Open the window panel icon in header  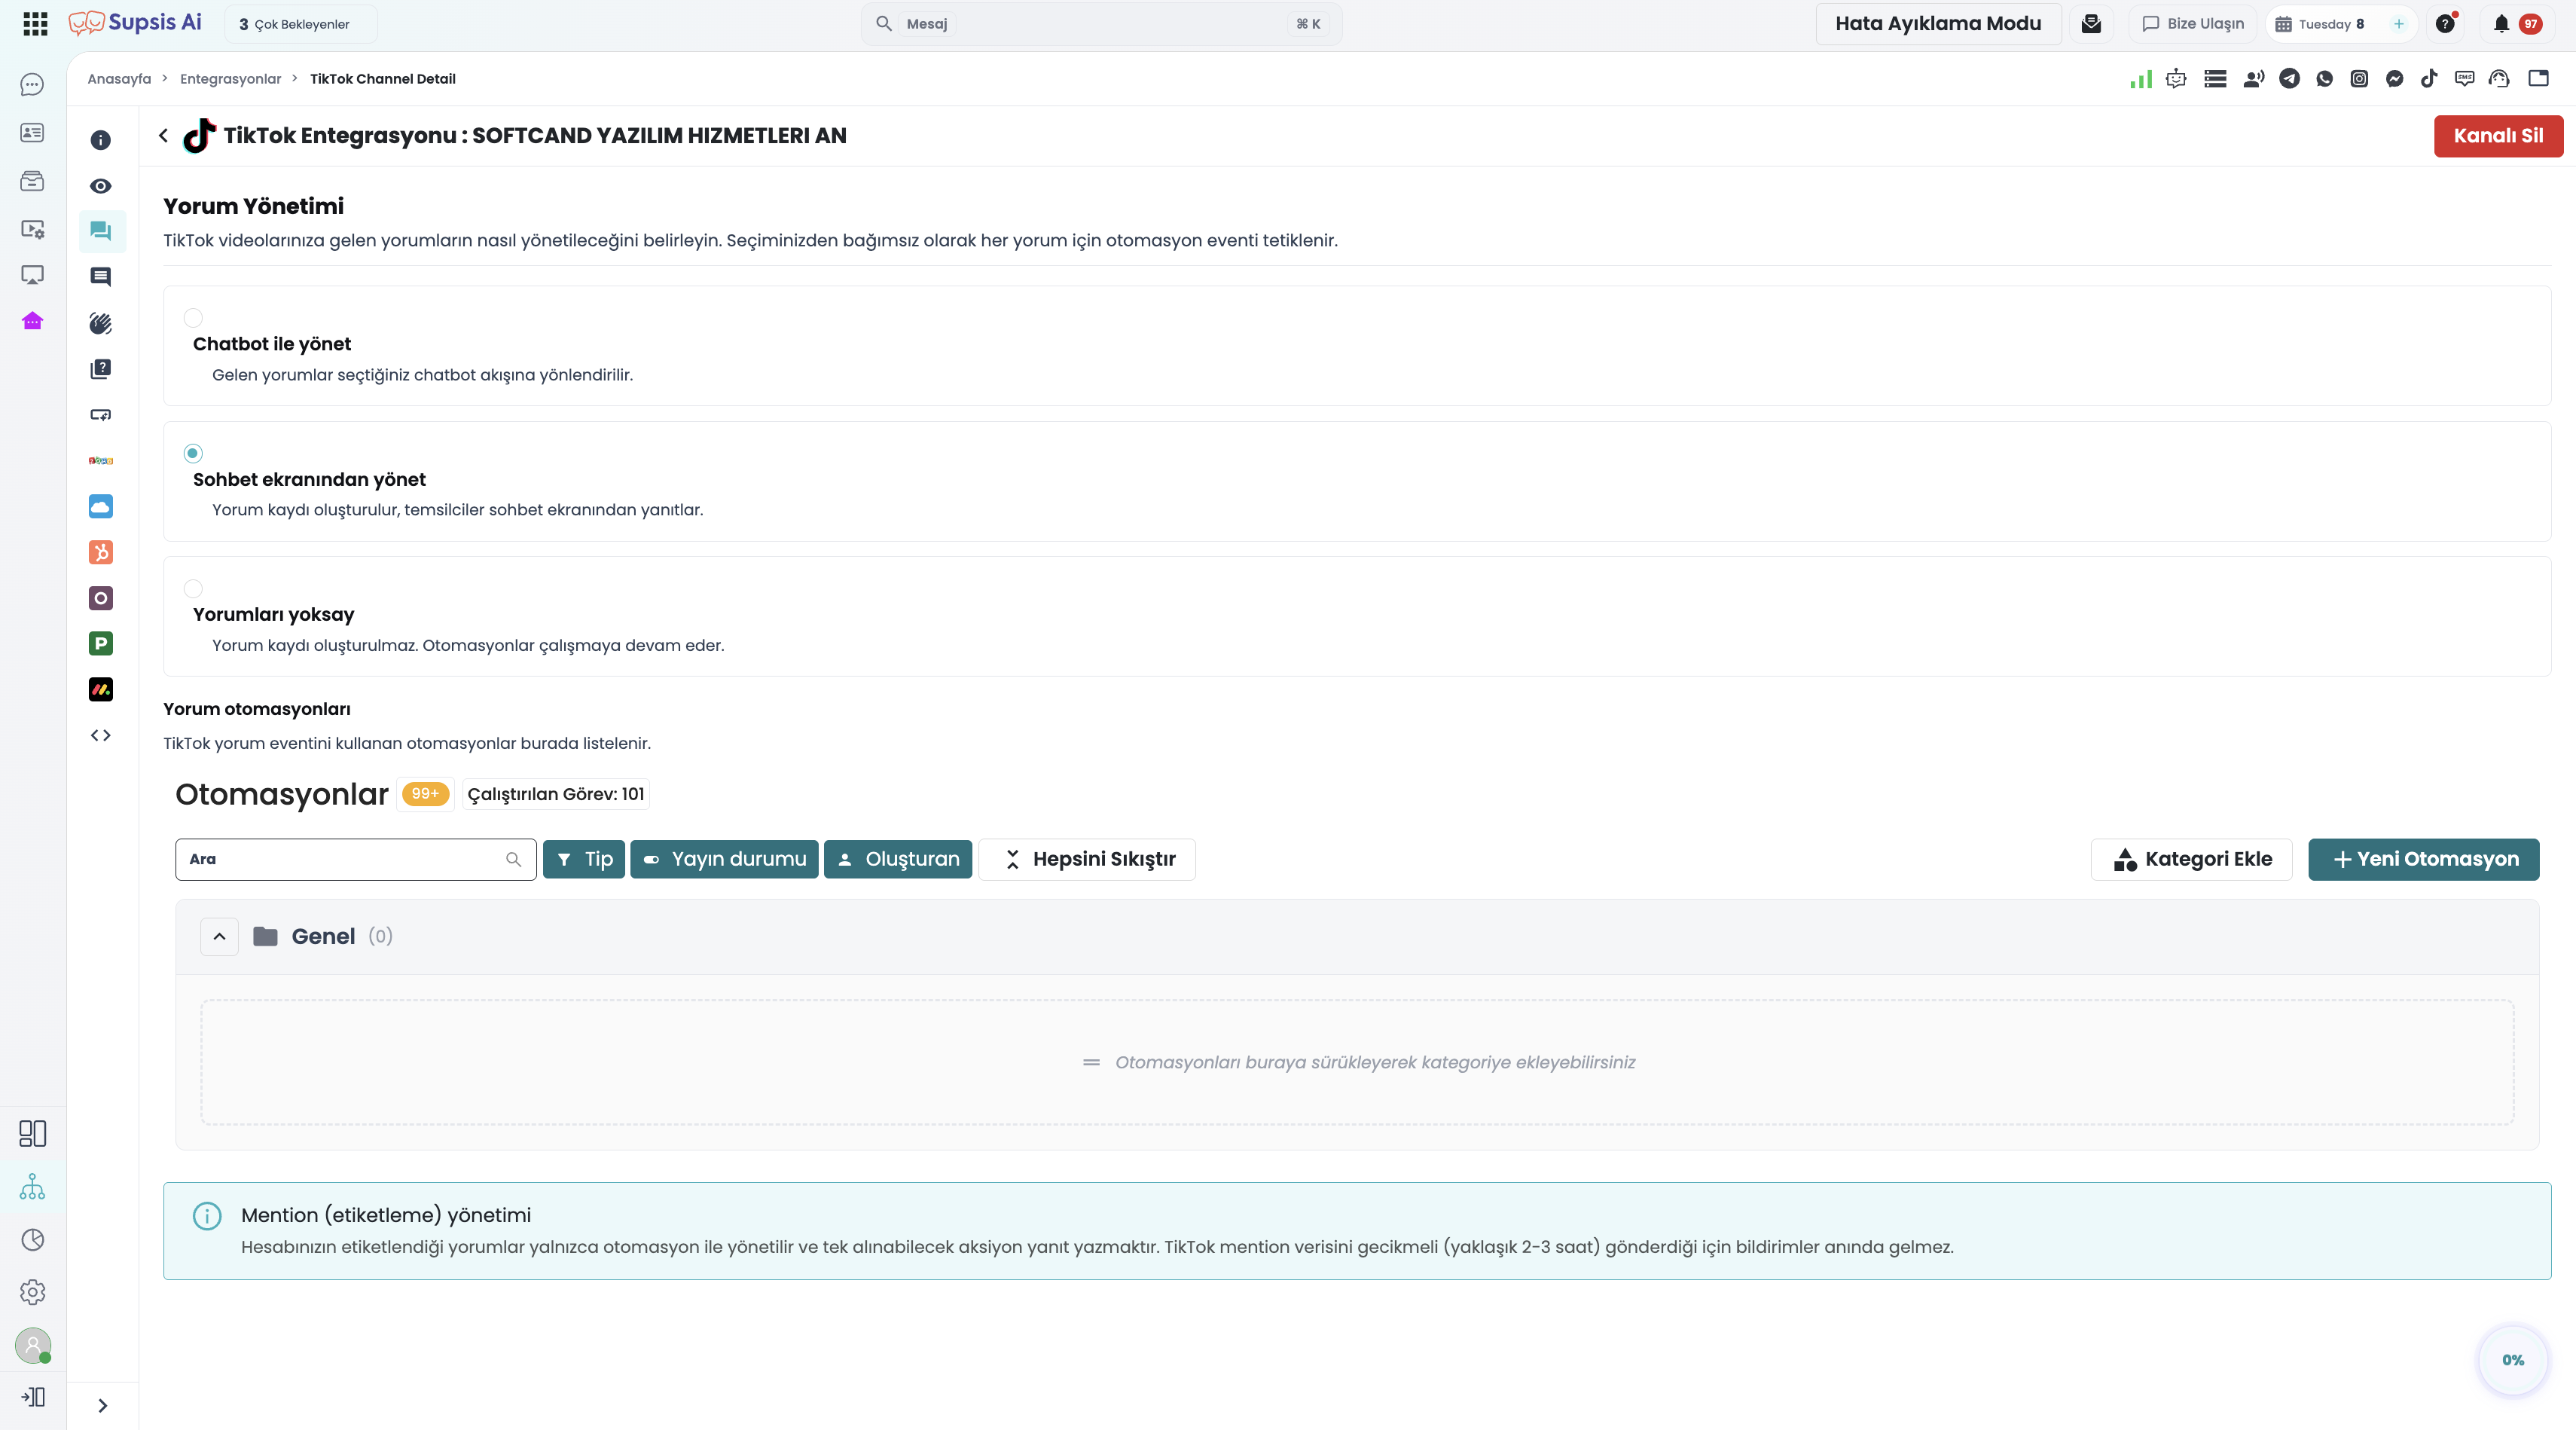(2538, 79)
